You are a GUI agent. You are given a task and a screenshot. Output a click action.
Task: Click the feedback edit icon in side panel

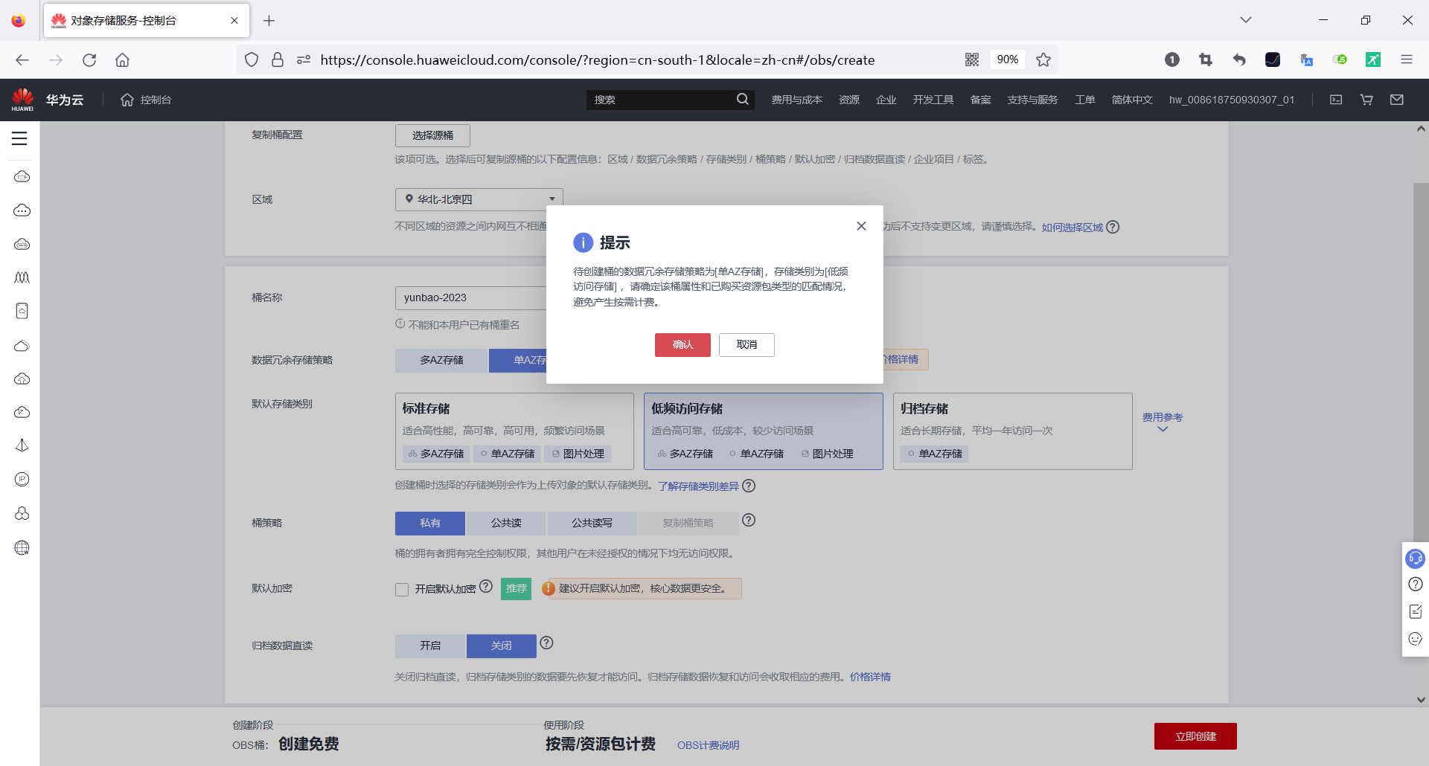[1415, 611]
